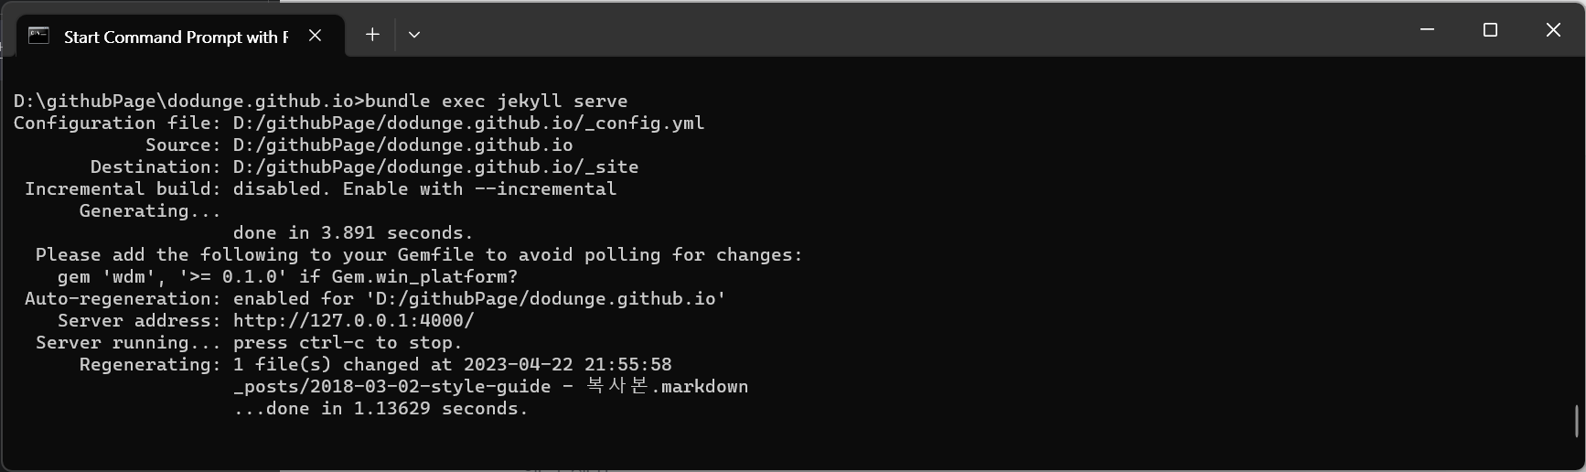
Task: Click the 'done in 3.891 seconds.' text
Action: click(353, 233)
